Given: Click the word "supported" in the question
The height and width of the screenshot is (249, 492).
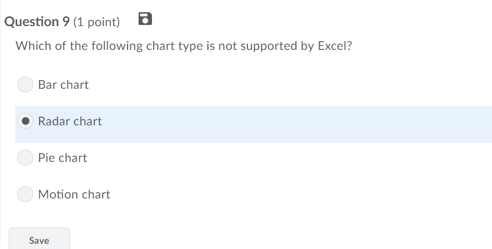Looking at the screenshot, I should [261, 46].
